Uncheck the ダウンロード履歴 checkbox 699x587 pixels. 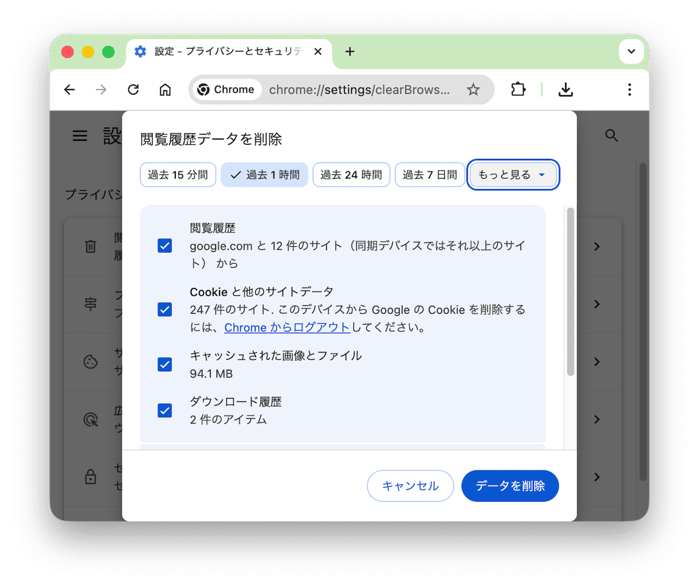point(165,411)
